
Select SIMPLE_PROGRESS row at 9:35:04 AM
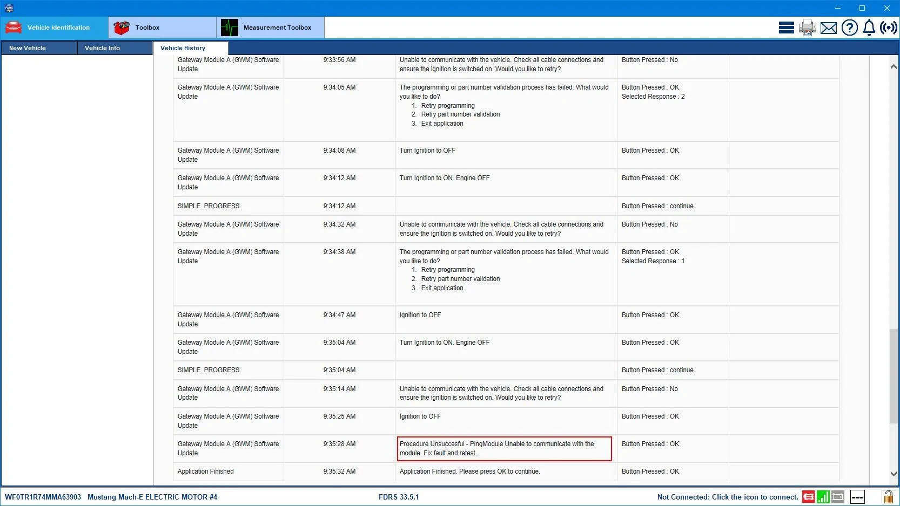[208, 370]
